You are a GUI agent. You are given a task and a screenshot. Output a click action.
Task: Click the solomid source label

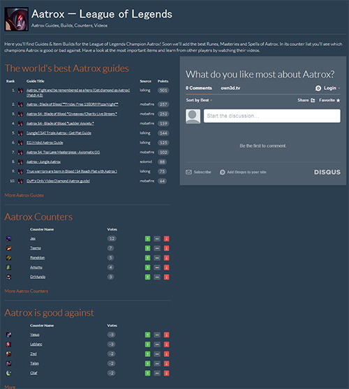[146, 162]
